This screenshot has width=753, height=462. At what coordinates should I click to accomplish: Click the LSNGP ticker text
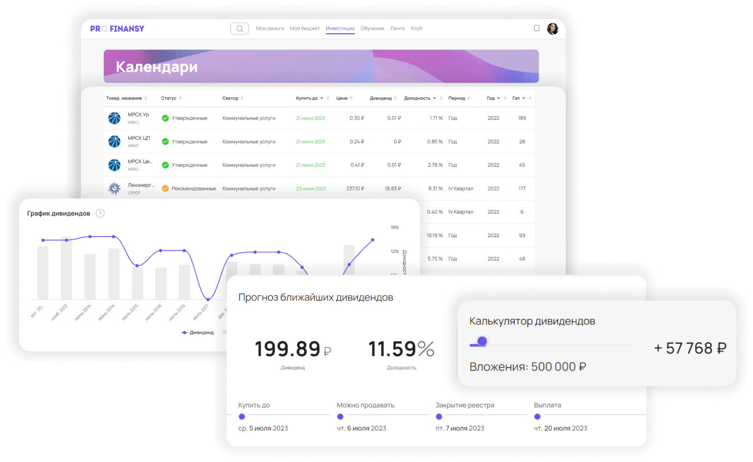(134, 193)
